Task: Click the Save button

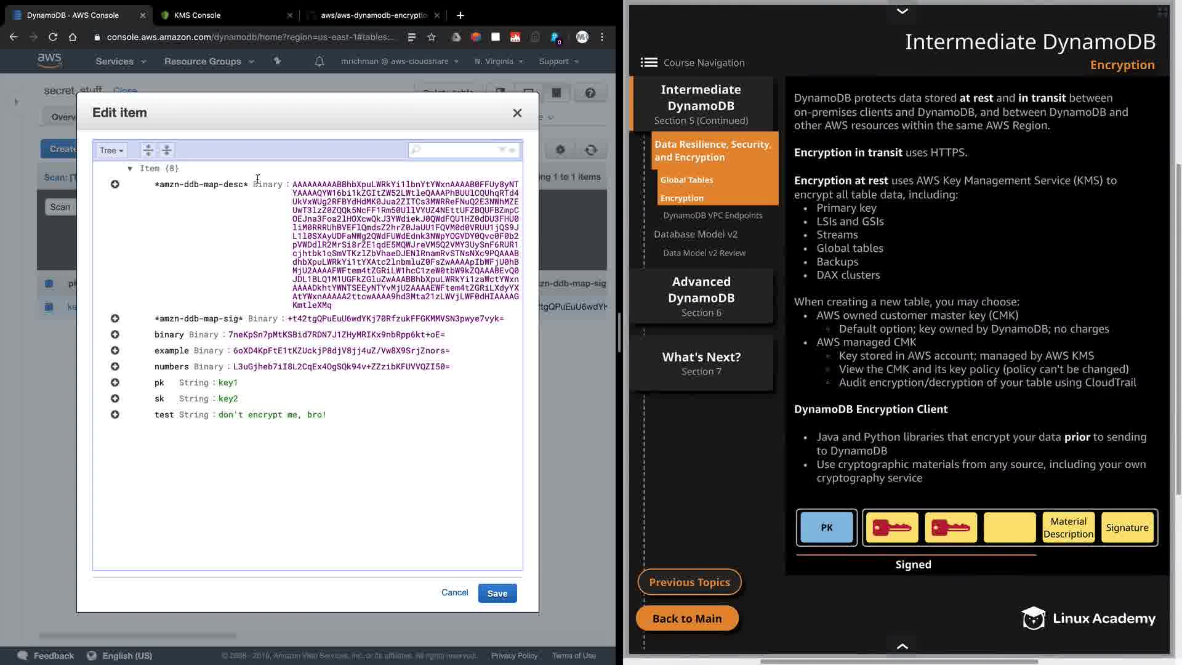Action: pyautogui.click(x=497, y=594)
